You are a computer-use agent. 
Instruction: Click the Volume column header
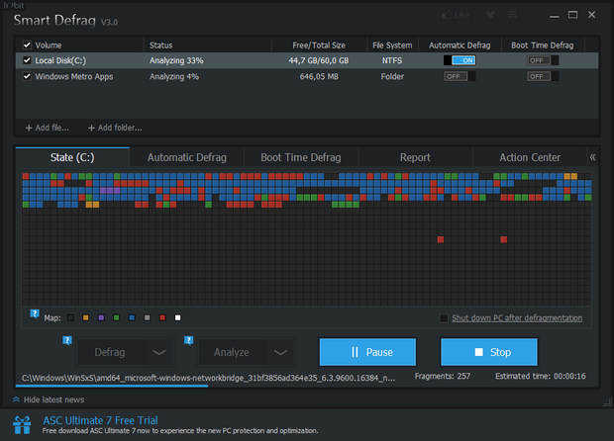point(49,45)
